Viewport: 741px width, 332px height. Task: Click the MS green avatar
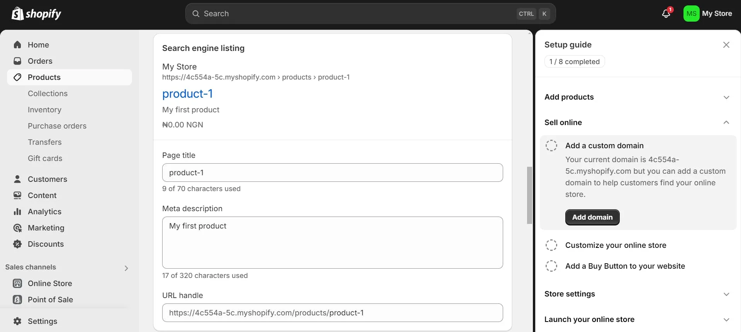point(691,14)
